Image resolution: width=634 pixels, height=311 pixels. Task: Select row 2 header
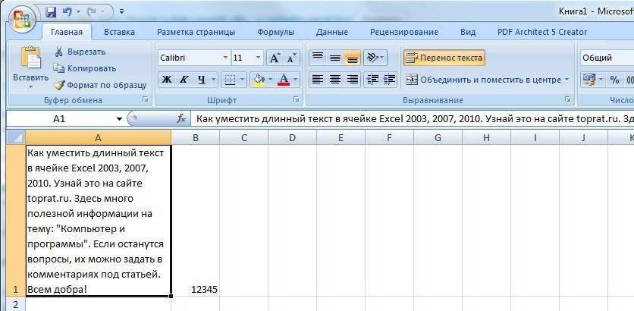click(x=17, y=304)
